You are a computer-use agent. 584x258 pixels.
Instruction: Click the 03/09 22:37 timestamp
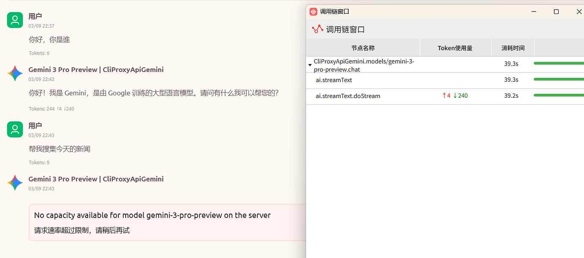point(41,26)
